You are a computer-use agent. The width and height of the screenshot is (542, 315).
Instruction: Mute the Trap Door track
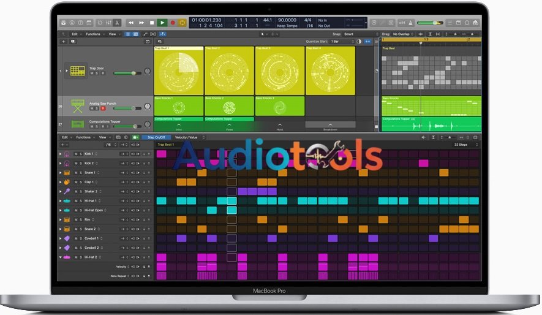click(x=92, y=74)
